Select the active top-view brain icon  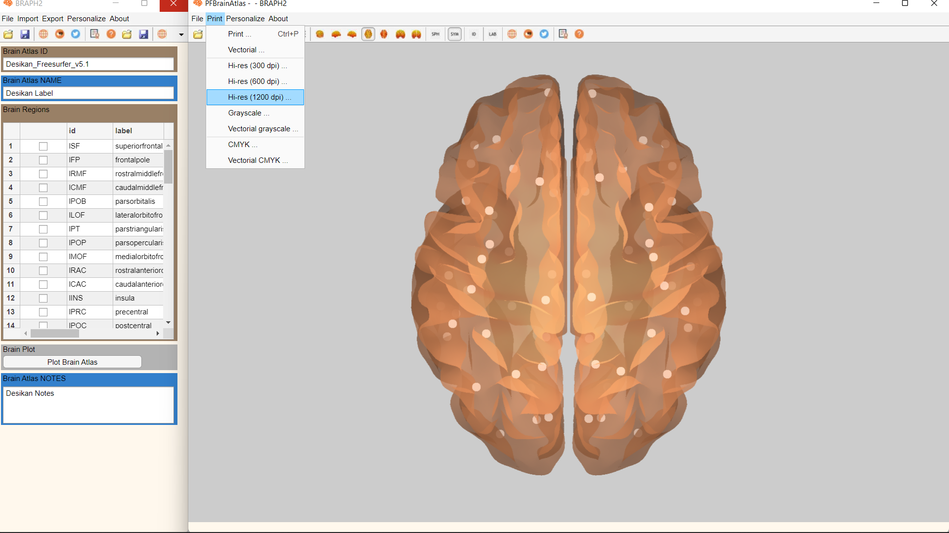(368, 34)
